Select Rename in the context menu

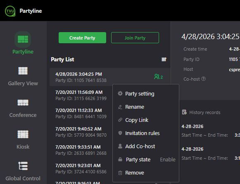click(x=146, y=107)
